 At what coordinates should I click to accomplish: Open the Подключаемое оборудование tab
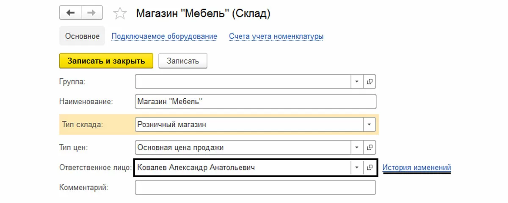164,36
